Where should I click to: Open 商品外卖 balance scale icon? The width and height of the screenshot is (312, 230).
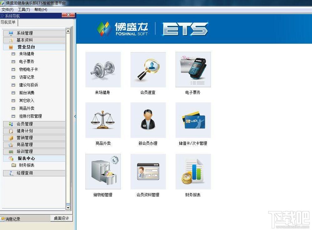[x=103, y=120]
